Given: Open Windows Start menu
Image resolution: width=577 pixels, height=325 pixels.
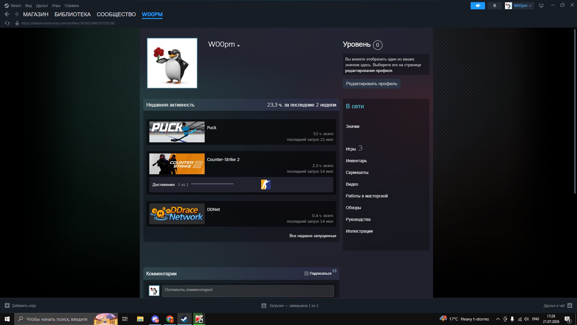Looking at the screenshot, I should tap(7, 319).
